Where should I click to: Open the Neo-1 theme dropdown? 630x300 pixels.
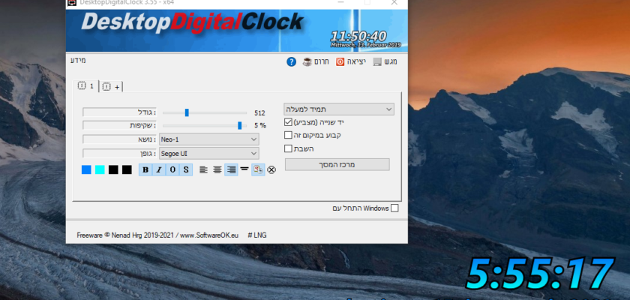point(208,139)
